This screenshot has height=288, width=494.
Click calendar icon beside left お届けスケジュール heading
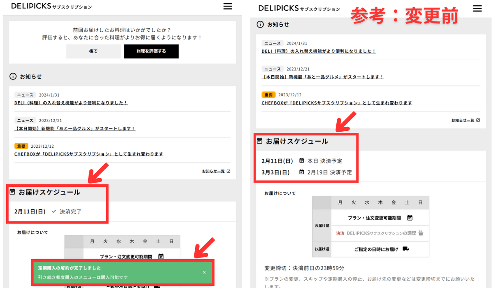(12, 192)
